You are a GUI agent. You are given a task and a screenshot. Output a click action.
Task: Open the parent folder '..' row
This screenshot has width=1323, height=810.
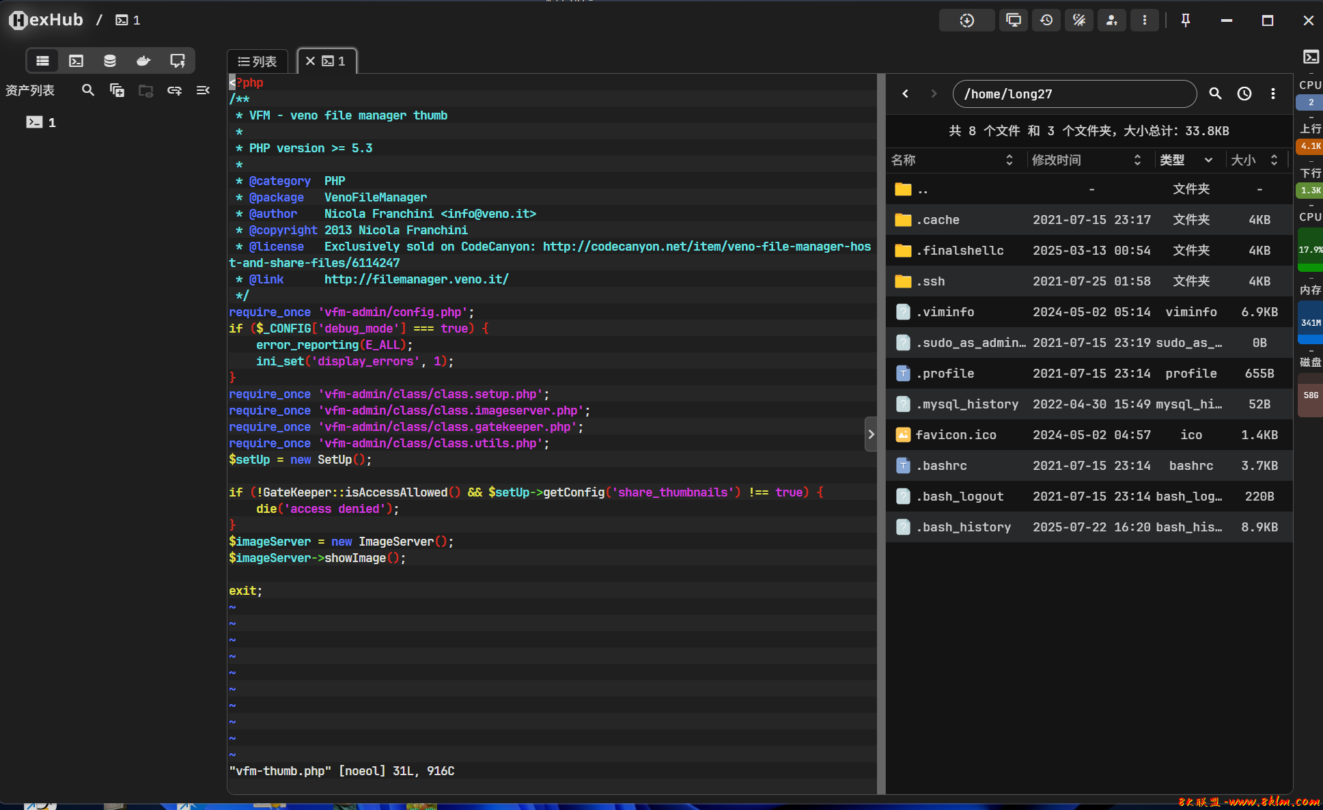point(1089,189)
